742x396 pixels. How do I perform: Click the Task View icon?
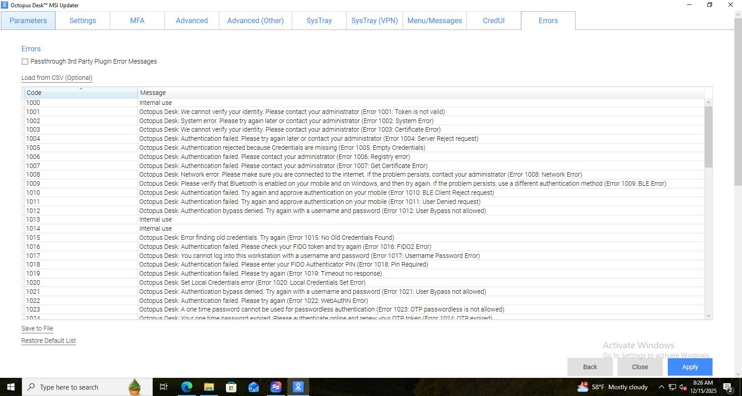coord(164,387)
